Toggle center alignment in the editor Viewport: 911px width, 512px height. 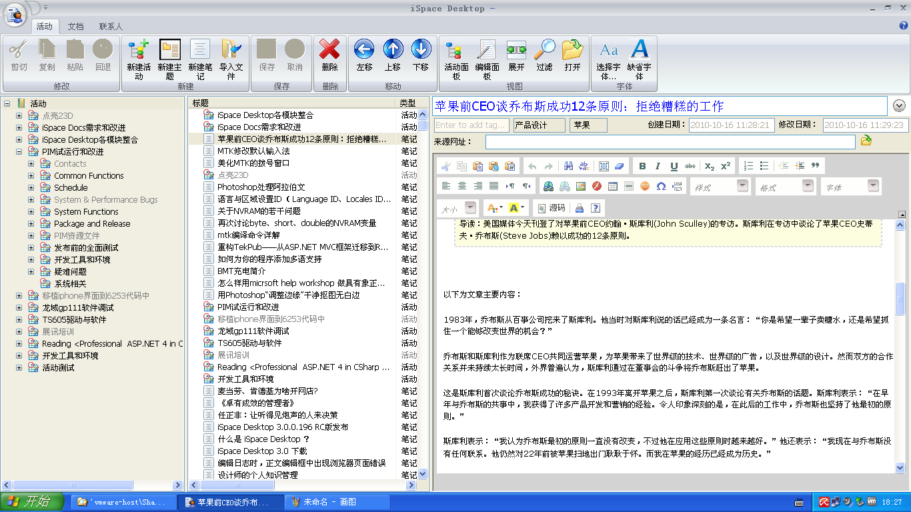pyautogui.click(x=462, y=186)
